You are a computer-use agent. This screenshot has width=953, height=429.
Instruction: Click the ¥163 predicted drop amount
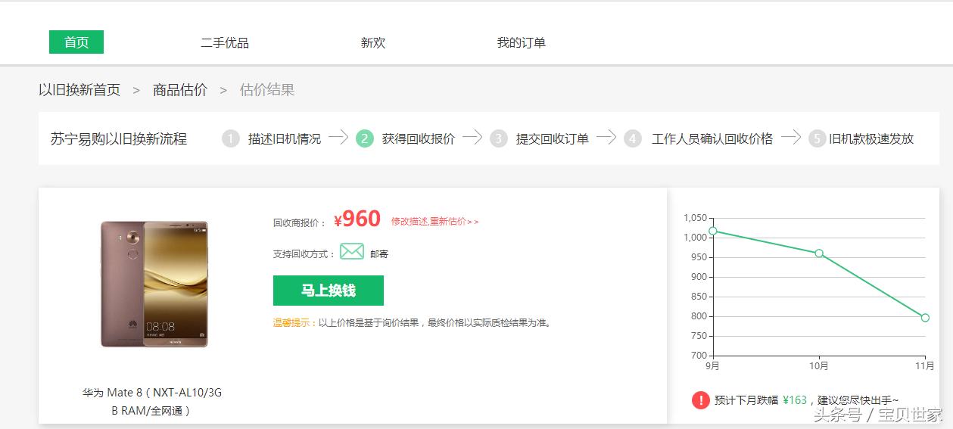pyautogui.click(x=796, y=400)
